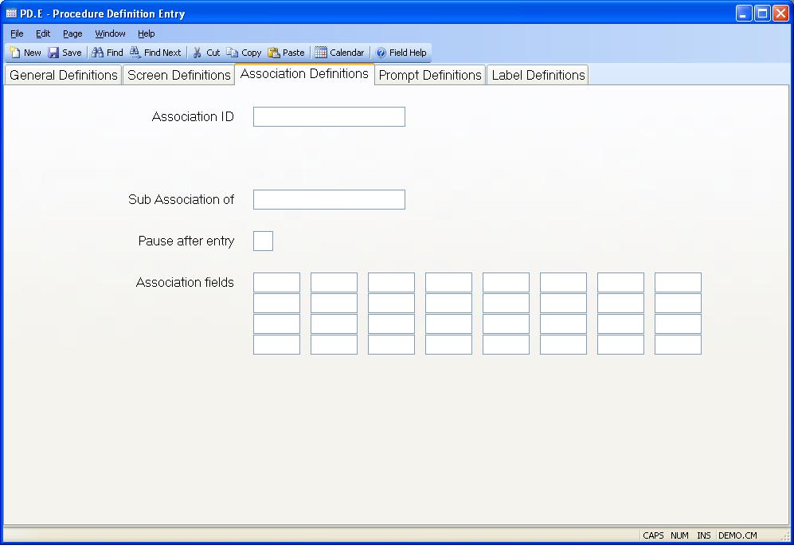Screen dimensions: 794x549
Task: Click the New label in toolbar
Action: [x=33, y=53]
